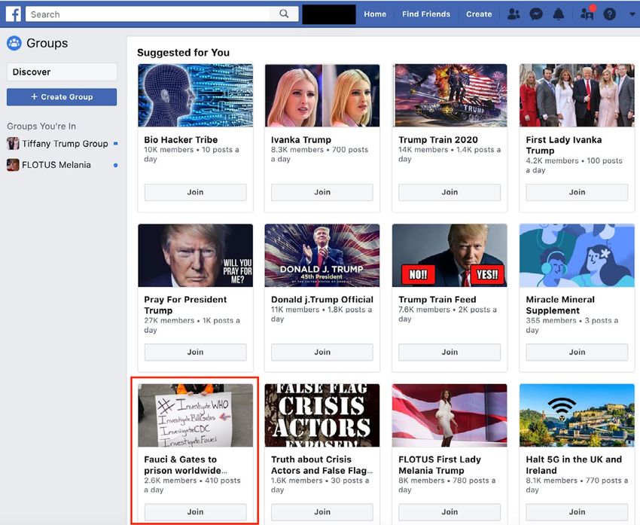Open the FLOTUS Melania Trump cover image

point(450,415)
